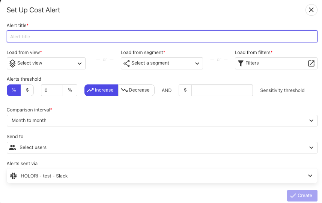Image resolution: width=322 pixels, height=203 pixels.
Task: Choose the Decrease trend option
Action: 136,90
